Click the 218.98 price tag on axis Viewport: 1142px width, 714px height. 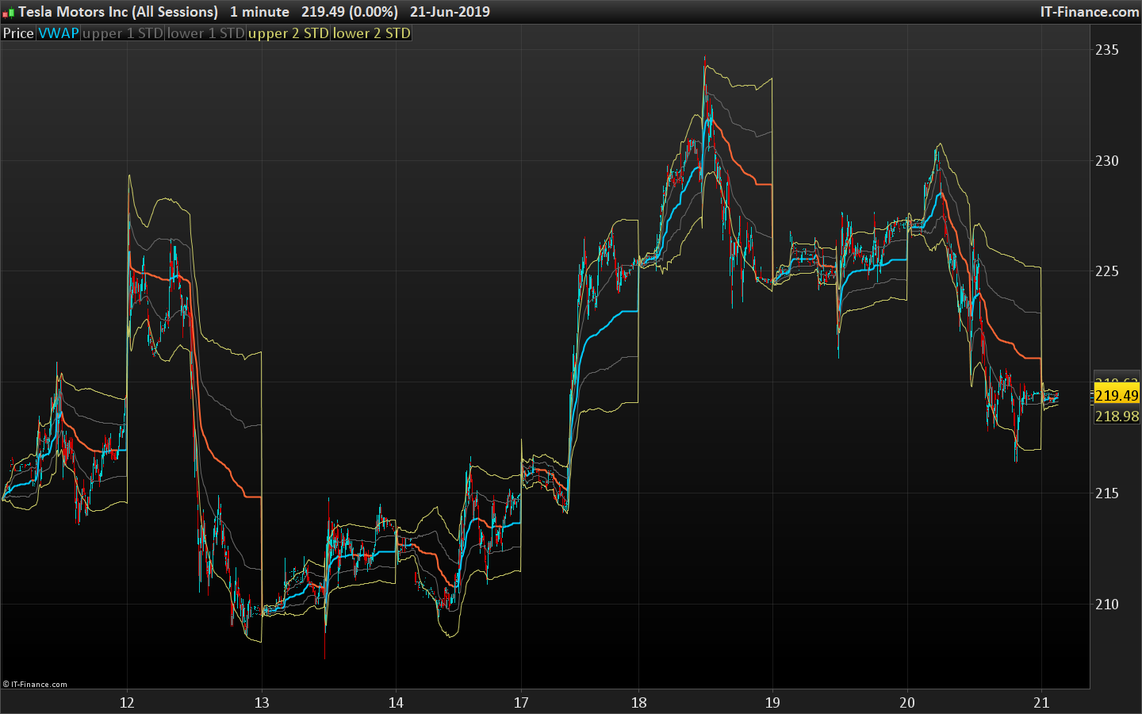[1117, 416]
